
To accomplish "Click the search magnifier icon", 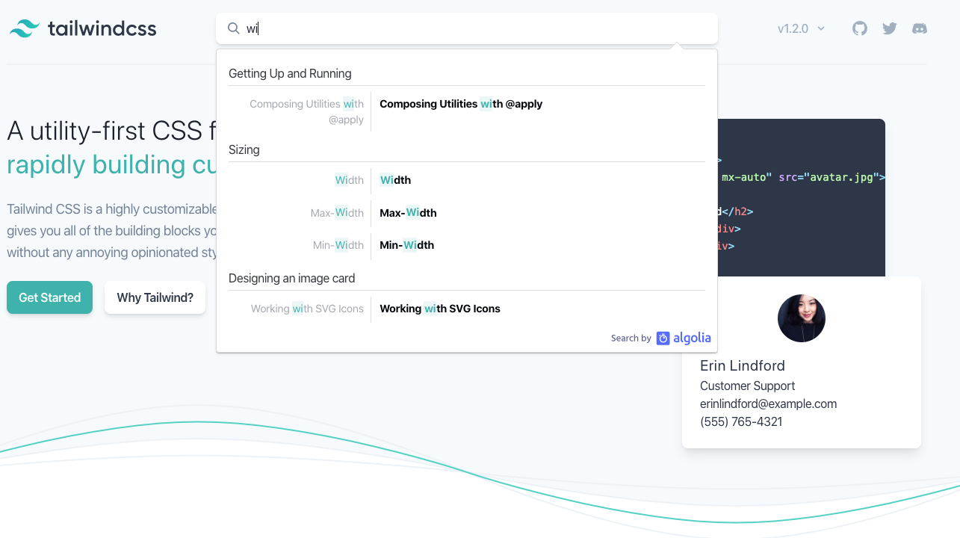I will point(234,28).
